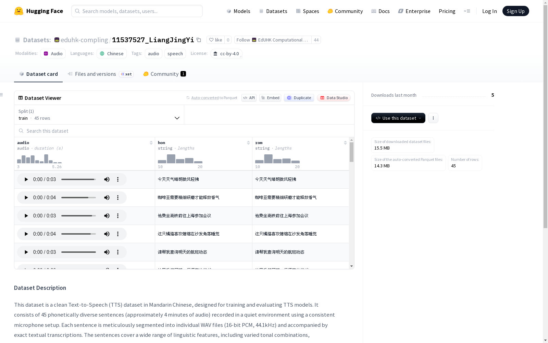
Task: Mute audio in 他乘坐高铁 row
Action: click(x=107, y=216)
